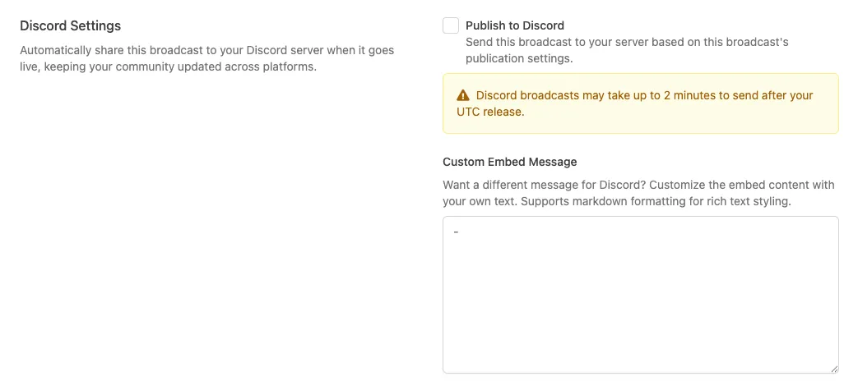Click 'Automatically share this broadcast' description text
The image size is (858, 390).
click(206, 58)
